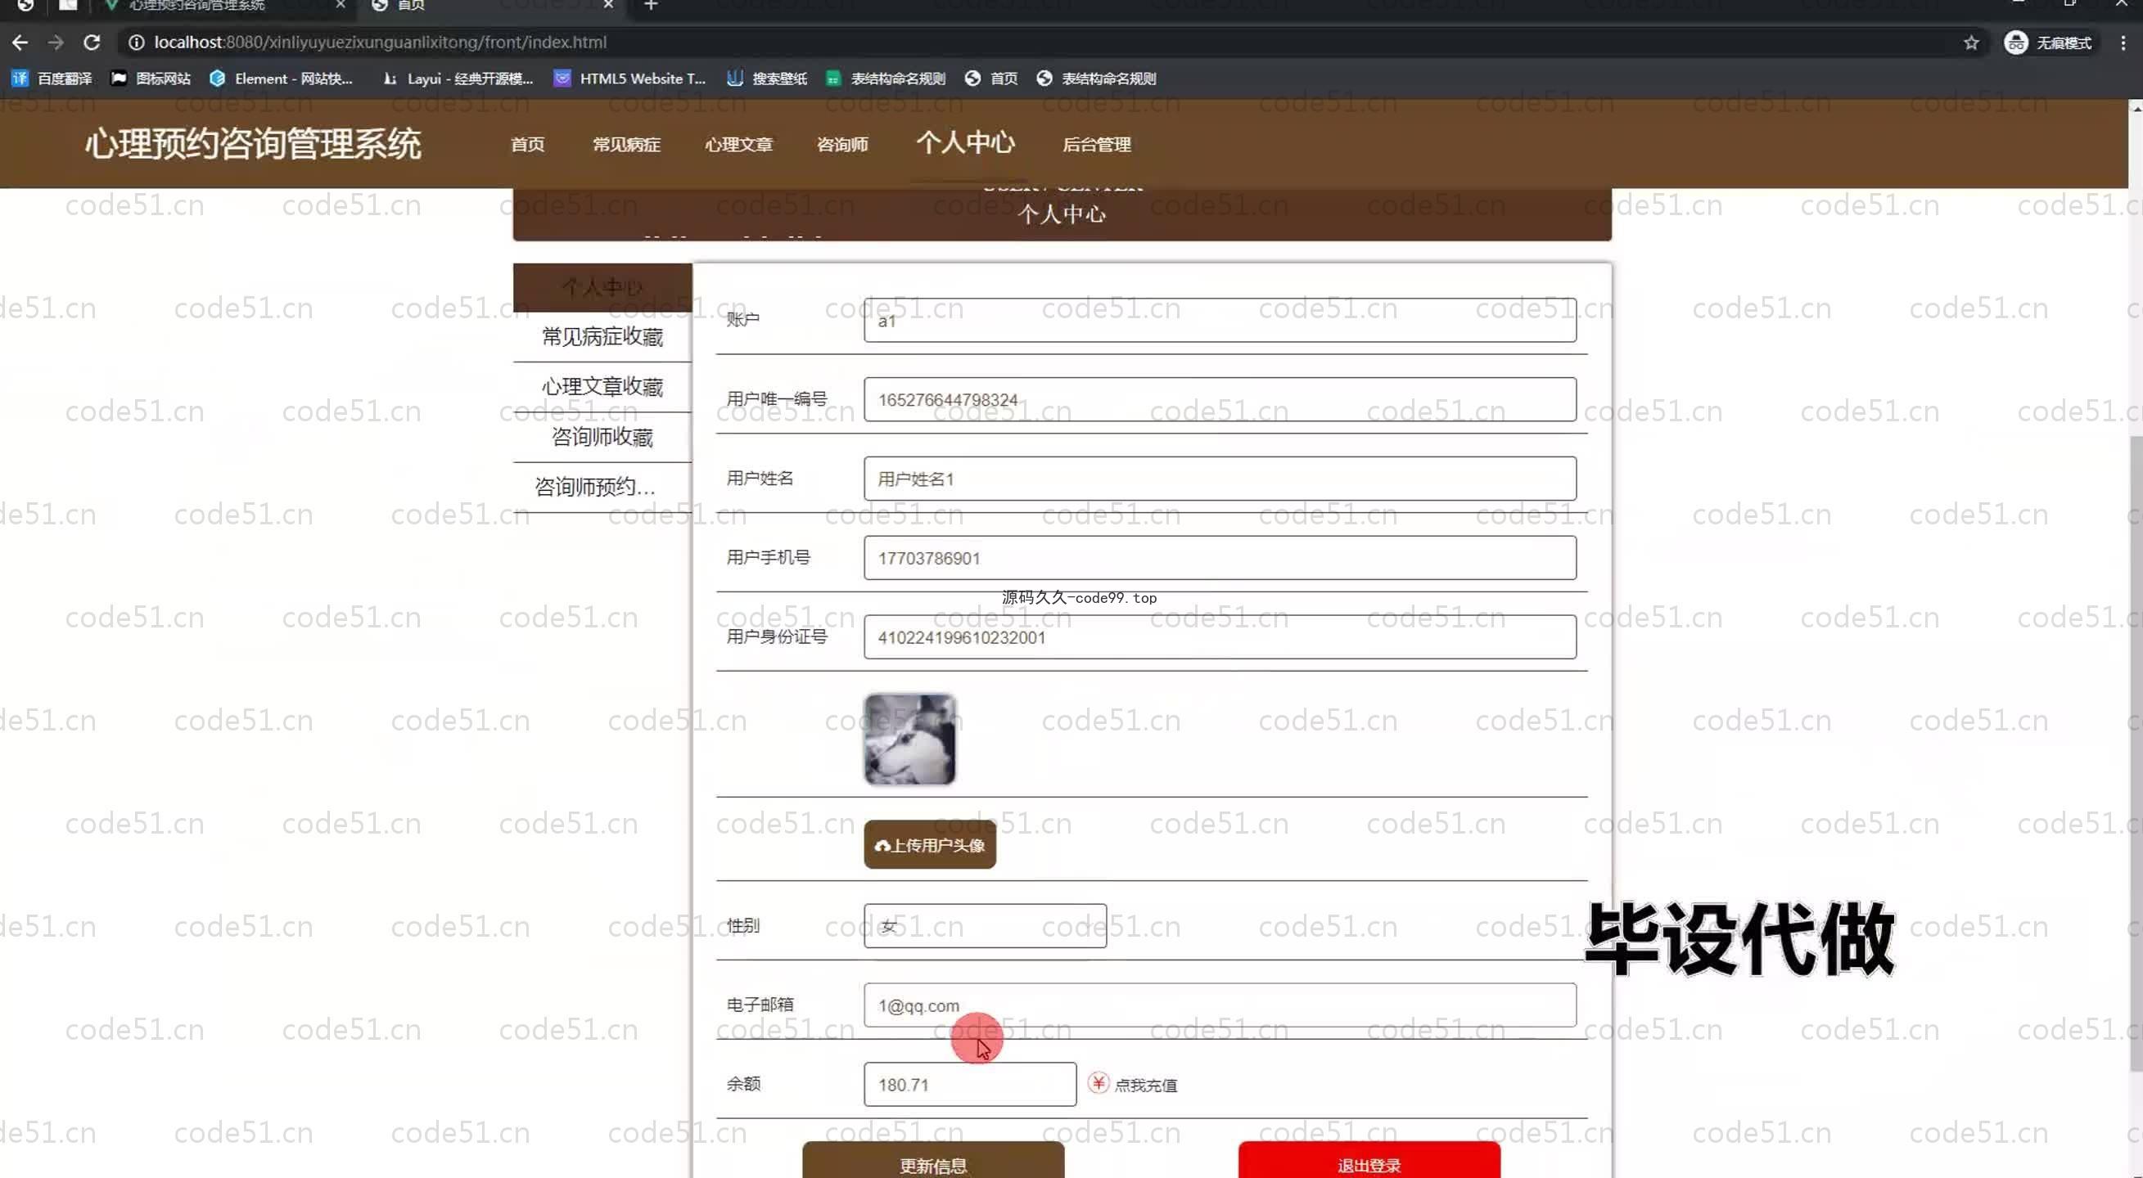Open the Element bookmark
Viewport: 2143px width, 1178px height.
point(282,79)
